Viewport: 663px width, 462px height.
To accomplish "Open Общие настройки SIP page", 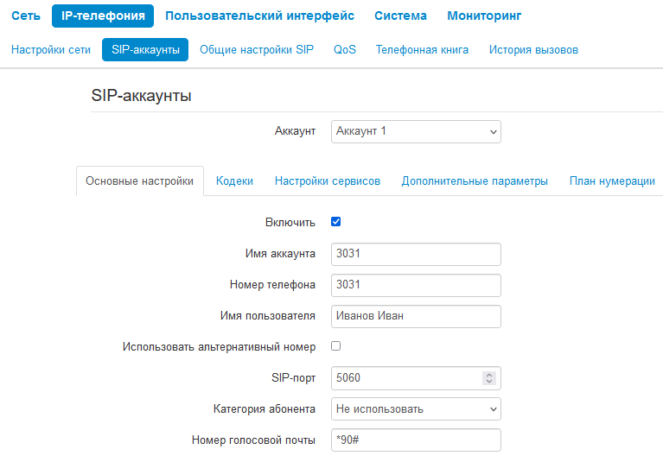I will [257, 50].
